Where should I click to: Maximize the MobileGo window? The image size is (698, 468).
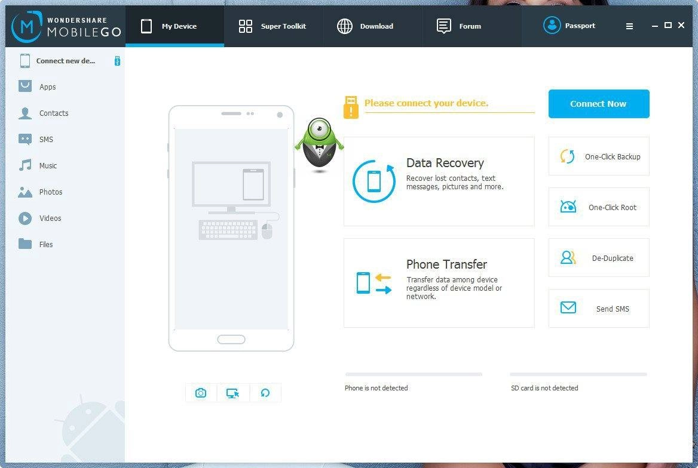(x=668, y=25)
